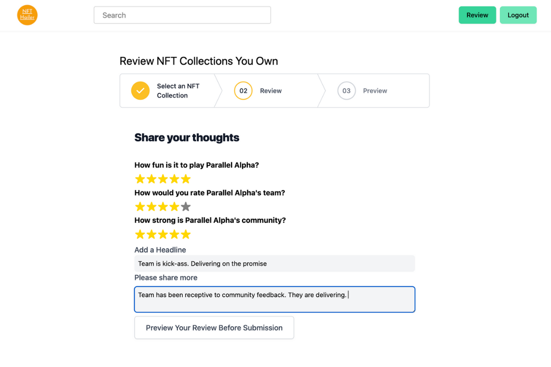Screen dimensions: 551x367
Task: Open the Review step tab
Action: (x=271, y=91)
